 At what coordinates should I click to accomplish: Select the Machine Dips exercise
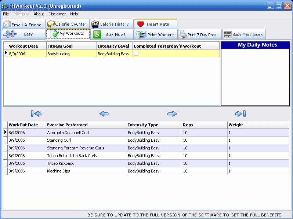point(86,171)
